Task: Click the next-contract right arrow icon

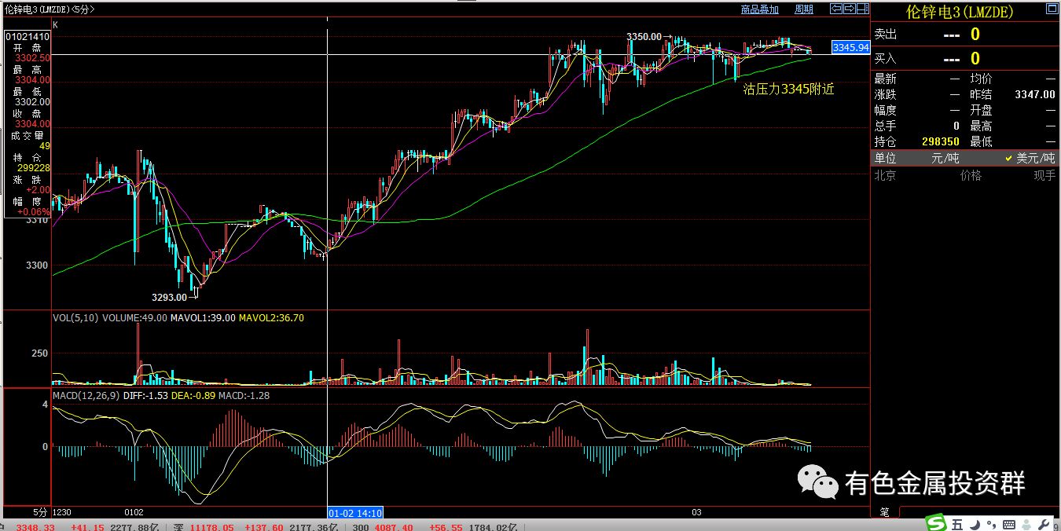Action: click(x=849, y=9)
